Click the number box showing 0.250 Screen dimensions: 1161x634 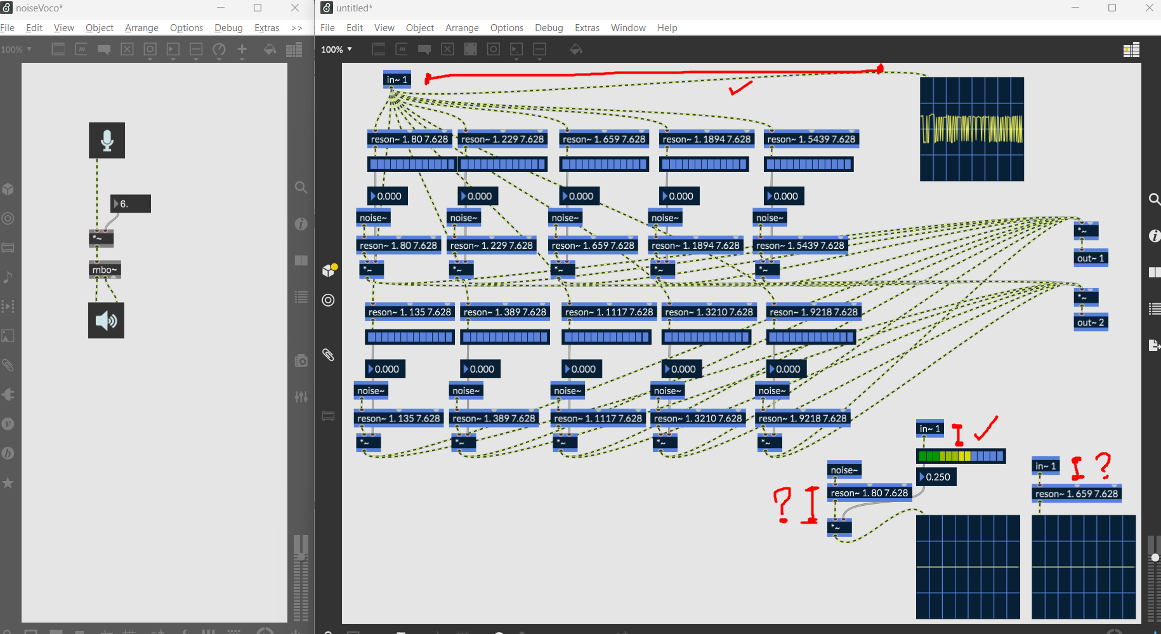tap(936, 477)
